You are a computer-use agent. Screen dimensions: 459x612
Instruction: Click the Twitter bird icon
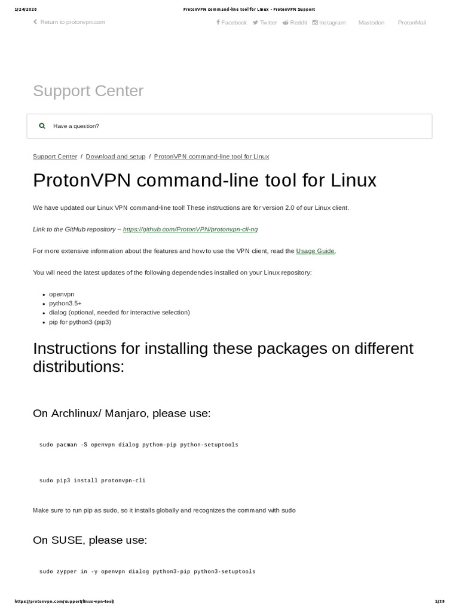(x=255, y=23)
